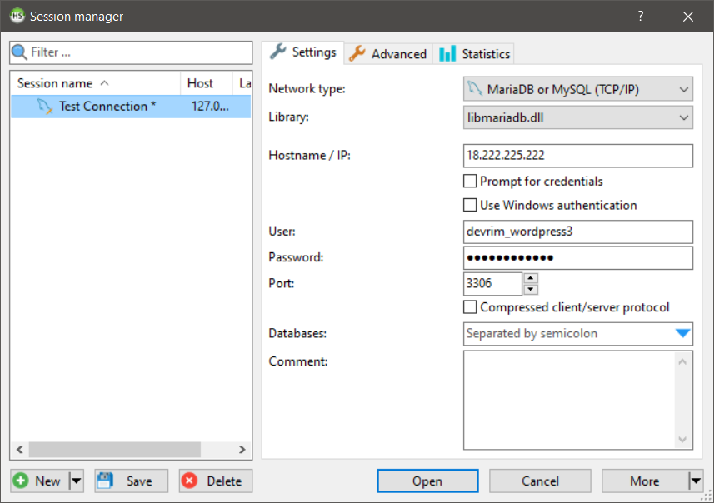Click the Password field
Viewport: 714px width, 503px height.
[x=578, y=257]
